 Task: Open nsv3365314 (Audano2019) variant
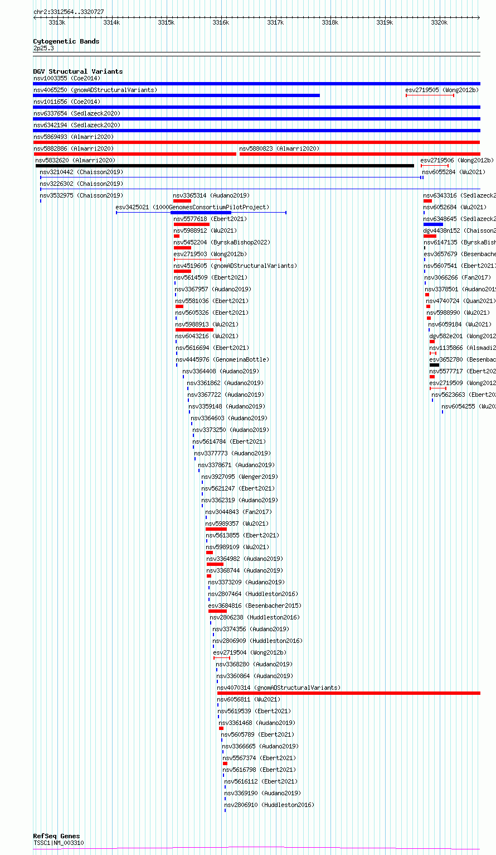pos(211,195)
